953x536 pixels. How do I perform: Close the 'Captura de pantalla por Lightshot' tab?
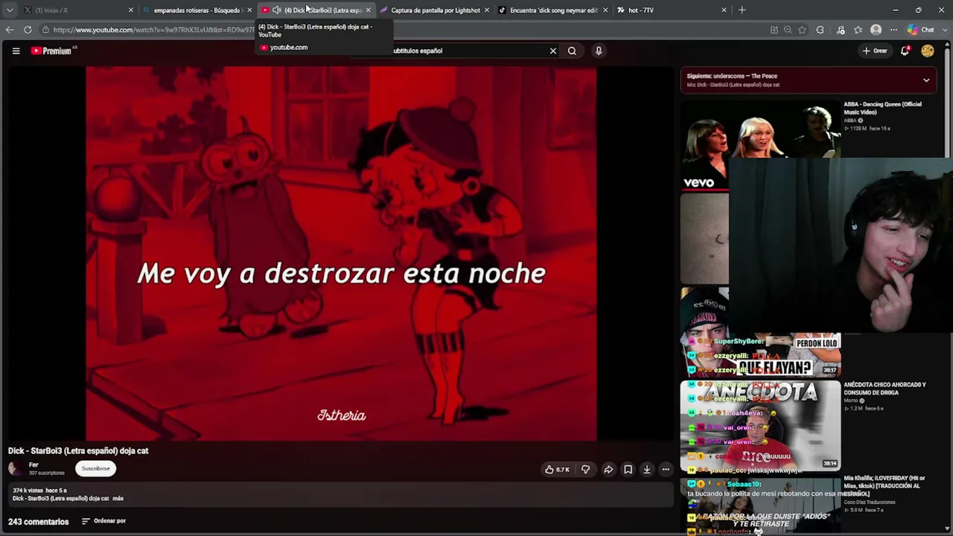pyautogui.click(x=487, y=10)
